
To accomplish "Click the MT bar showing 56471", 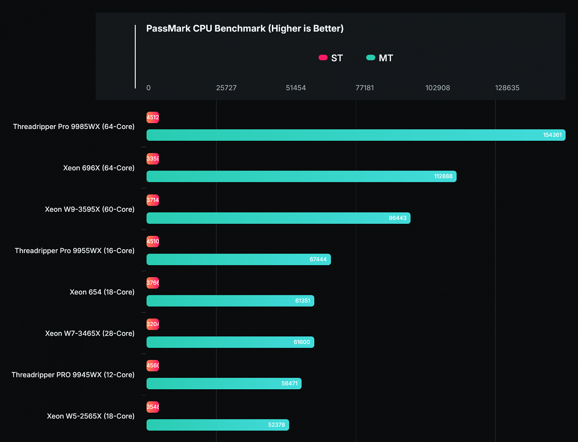I will pos(224,383).
